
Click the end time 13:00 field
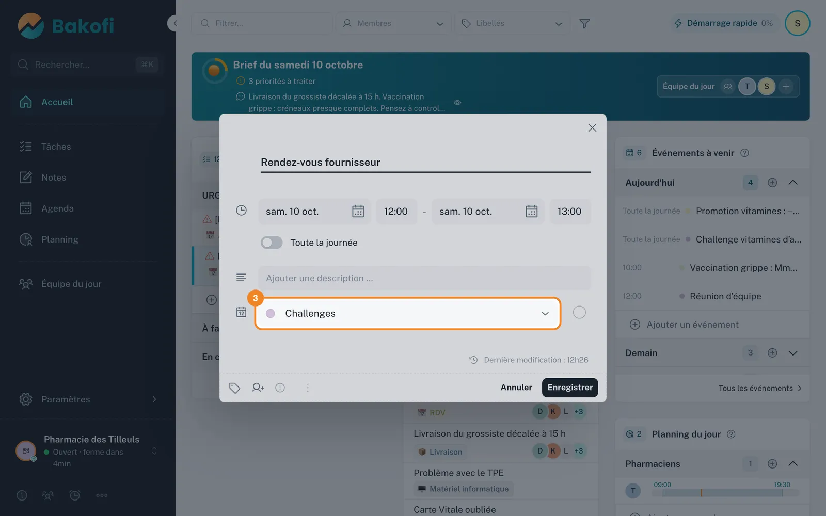click(569, 212)
